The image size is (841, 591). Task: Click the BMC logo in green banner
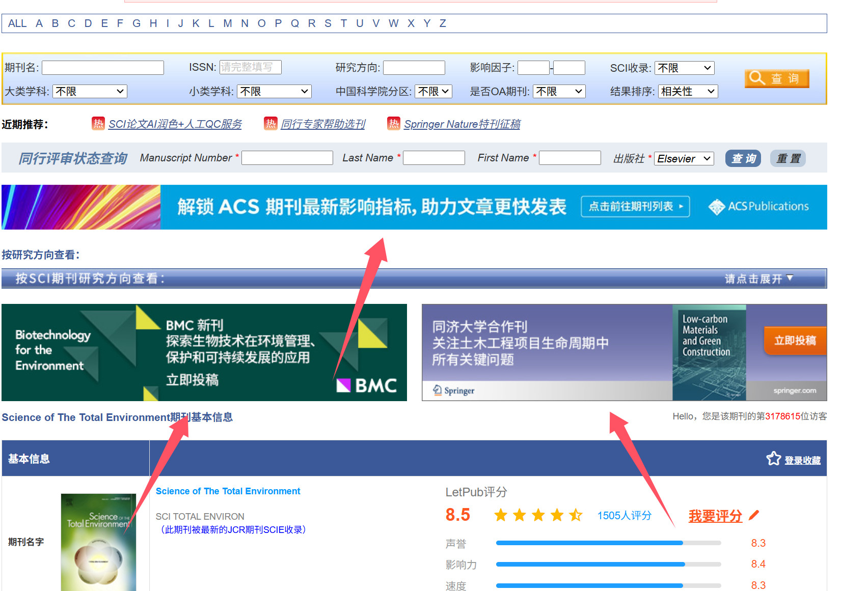(367, 385)
